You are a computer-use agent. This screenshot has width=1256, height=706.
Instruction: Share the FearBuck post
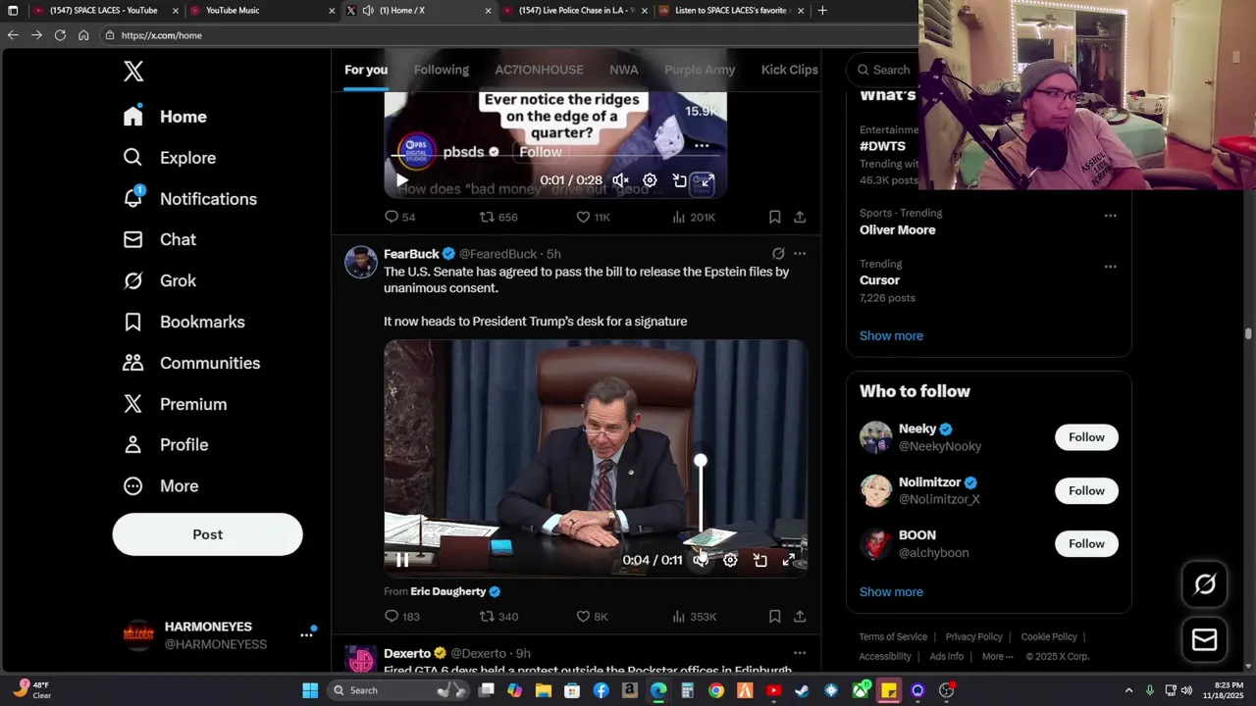(x=800, y=617)
